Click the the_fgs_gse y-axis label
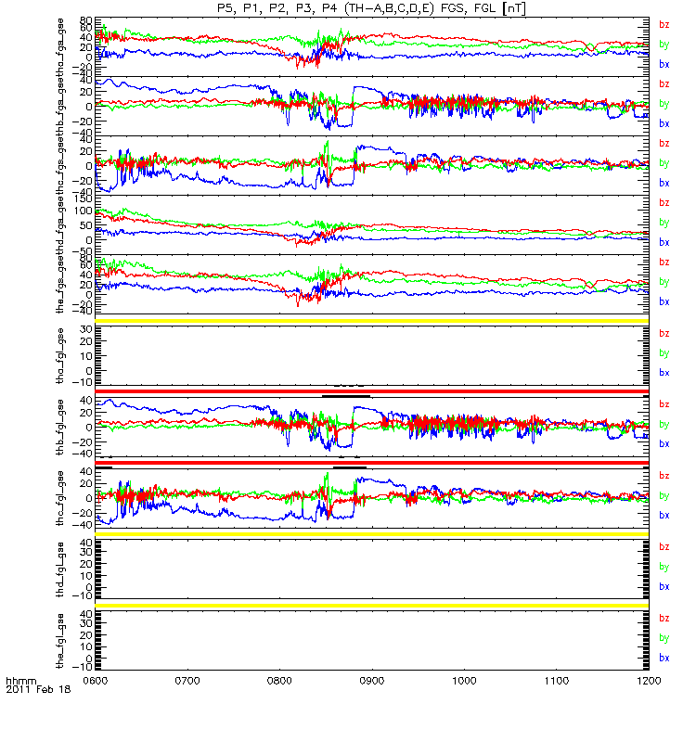 click(x=60, y=285)
